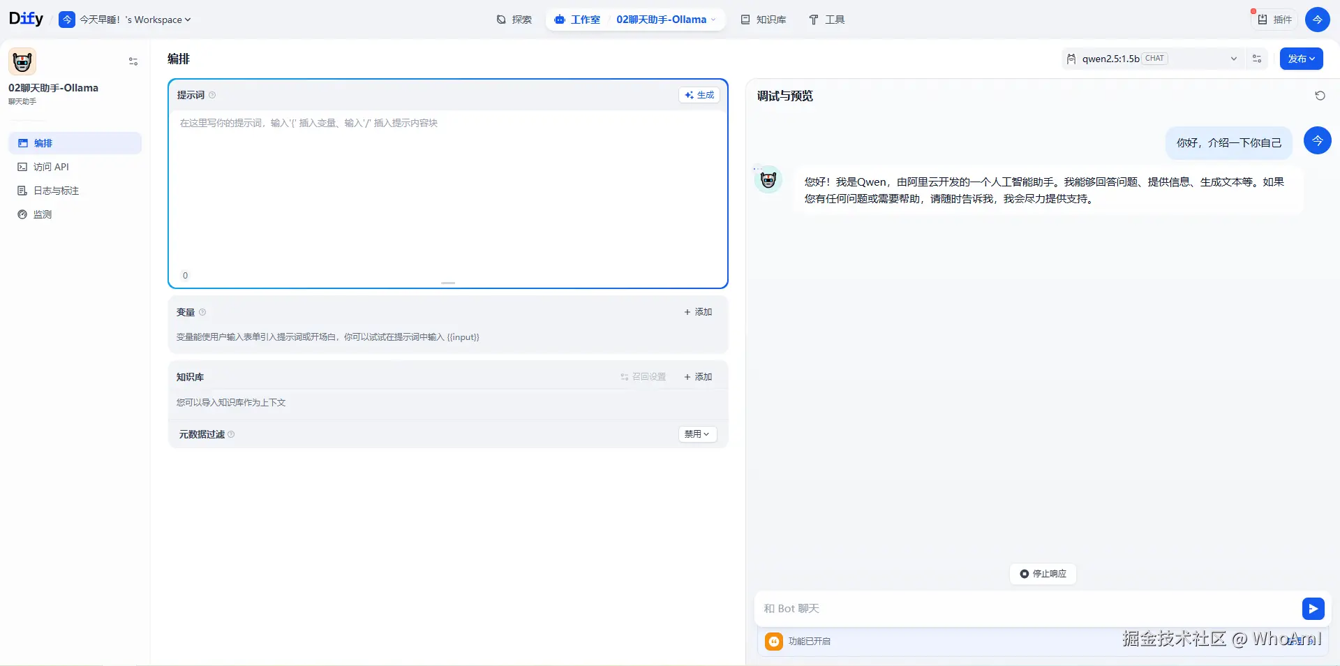Collapse the sidebar with the toggle icon
Viewport: 1340px width, 666px height.
click(133, 61)
